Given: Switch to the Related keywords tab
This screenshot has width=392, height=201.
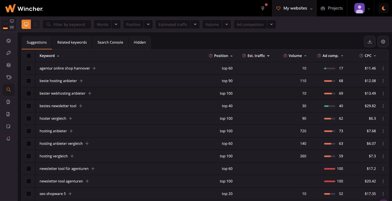Looking at the screenshot, I should click(72, 42).
